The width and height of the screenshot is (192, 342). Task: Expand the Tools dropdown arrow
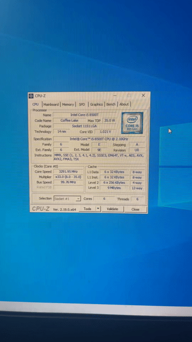[x=98, y=209]
